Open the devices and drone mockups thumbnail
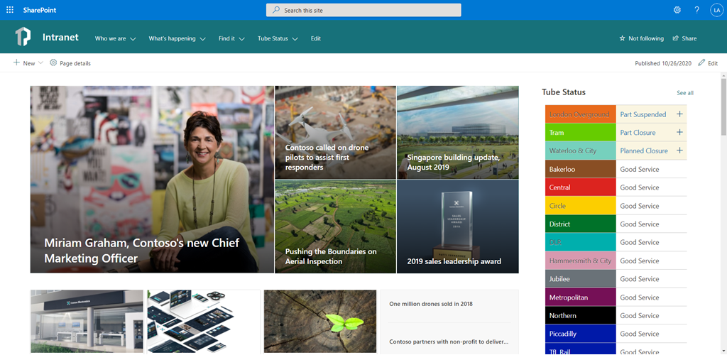Viewport: 727px width, 355px height. tap(204, 321)
